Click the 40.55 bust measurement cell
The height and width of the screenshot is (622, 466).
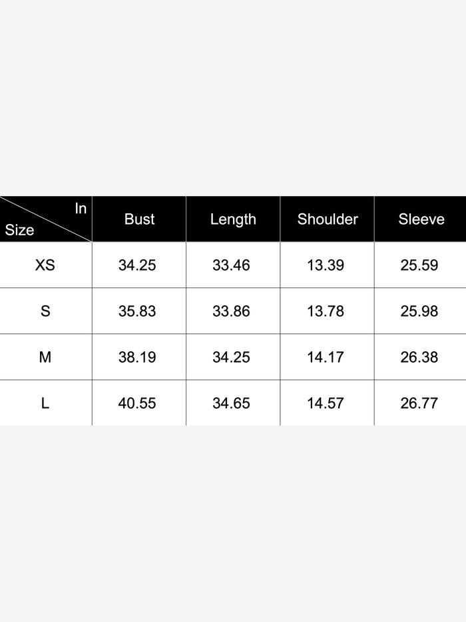pyautogui.click(x=137, y=403)
